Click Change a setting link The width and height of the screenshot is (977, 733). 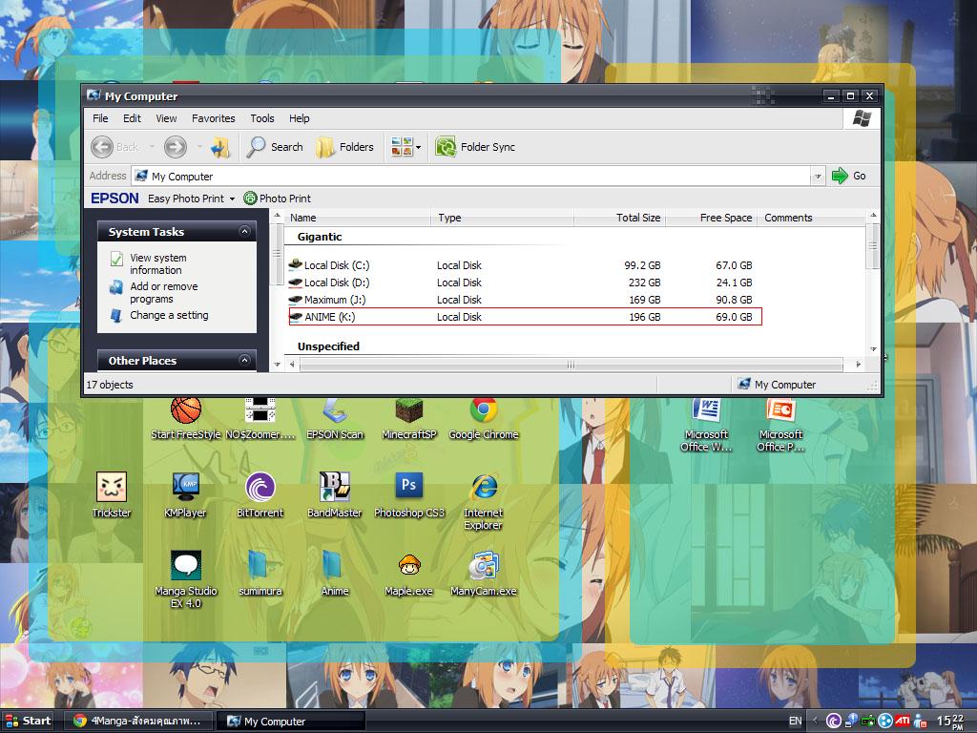click(169, 315)
